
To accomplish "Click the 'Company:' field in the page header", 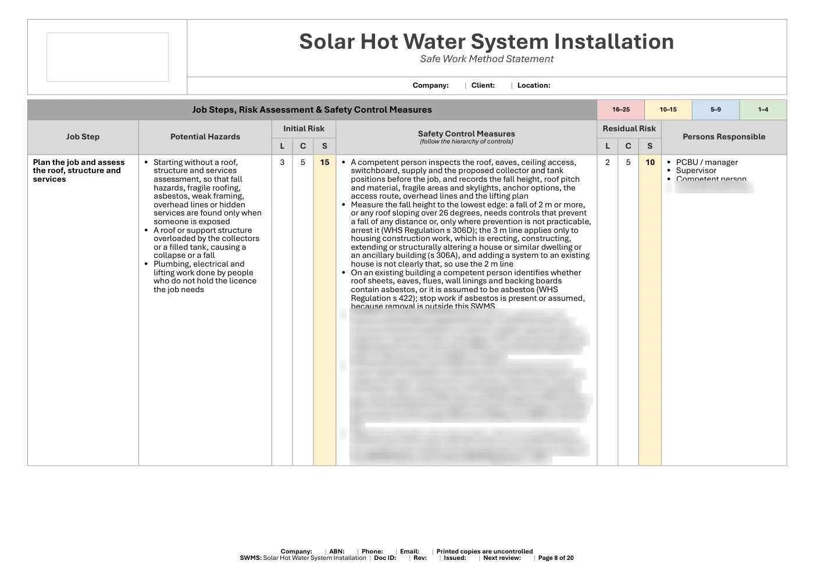I will [x=431, y=85].
